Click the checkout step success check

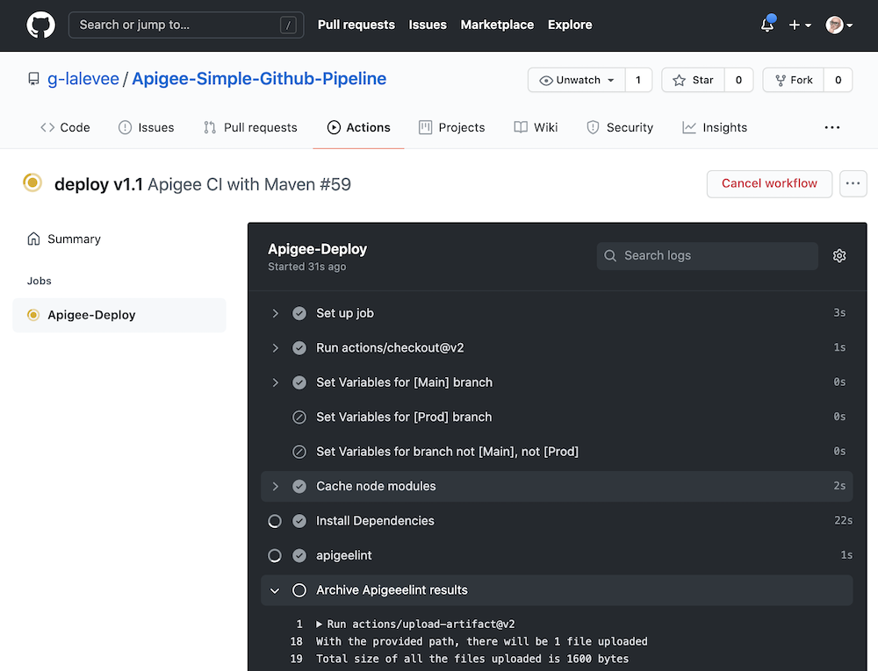point(299,348)
